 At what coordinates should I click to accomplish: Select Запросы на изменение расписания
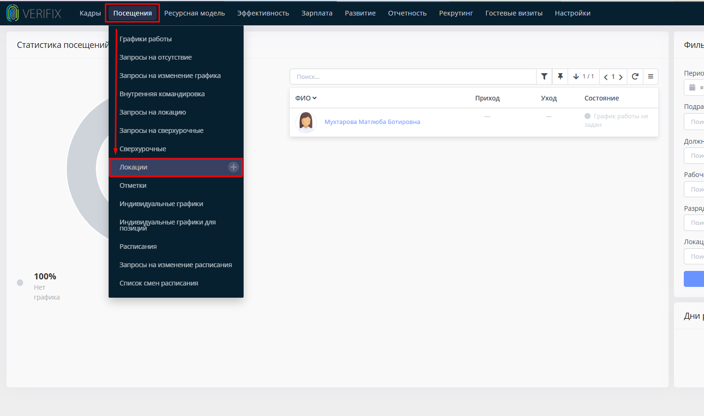point(176,265)
